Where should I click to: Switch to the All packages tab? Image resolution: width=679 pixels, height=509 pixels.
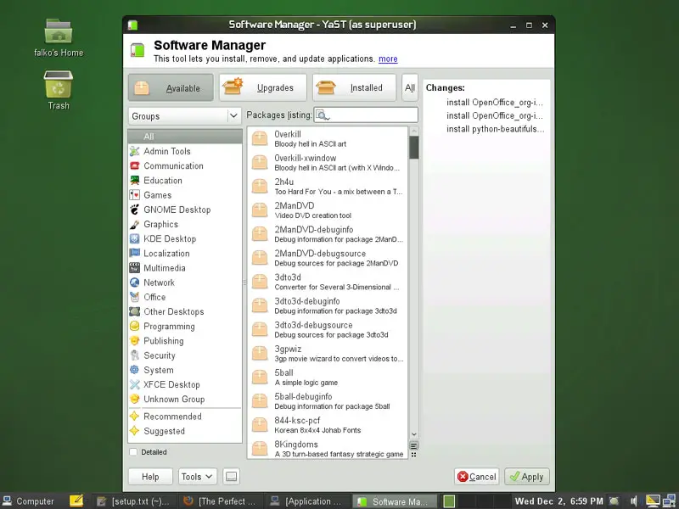[x=410, y=88]
